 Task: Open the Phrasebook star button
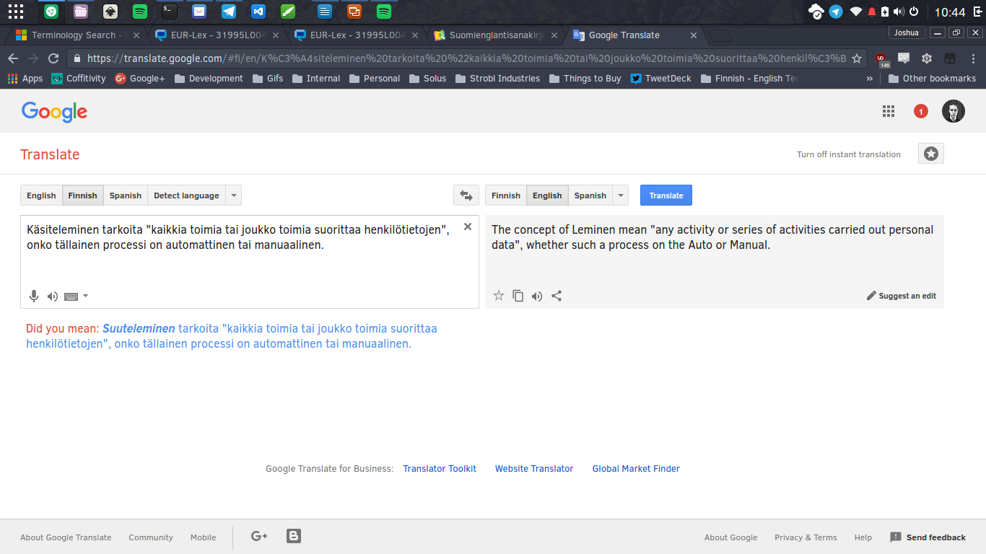pos(931,154)
